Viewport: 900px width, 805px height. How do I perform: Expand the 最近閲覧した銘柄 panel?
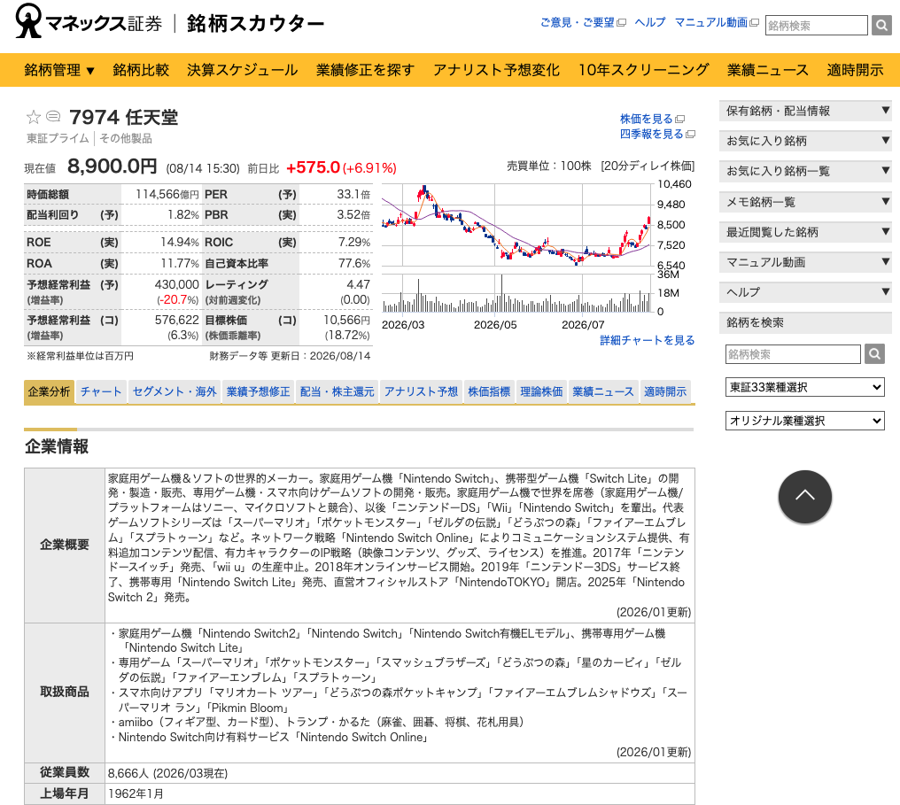805,232
